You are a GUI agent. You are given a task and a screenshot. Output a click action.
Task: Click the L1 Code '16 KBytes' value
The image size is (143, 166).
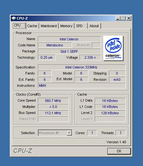[110, 107]
